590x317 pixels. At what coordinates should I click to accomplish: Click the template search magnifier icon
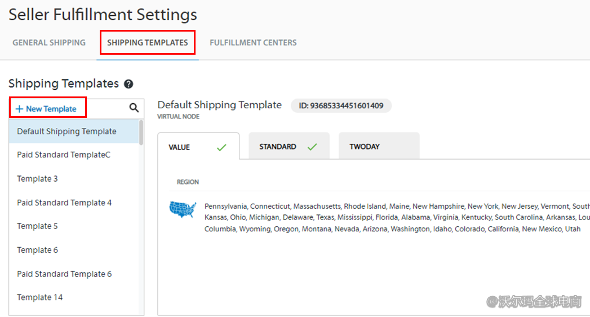tap(134, 108)
